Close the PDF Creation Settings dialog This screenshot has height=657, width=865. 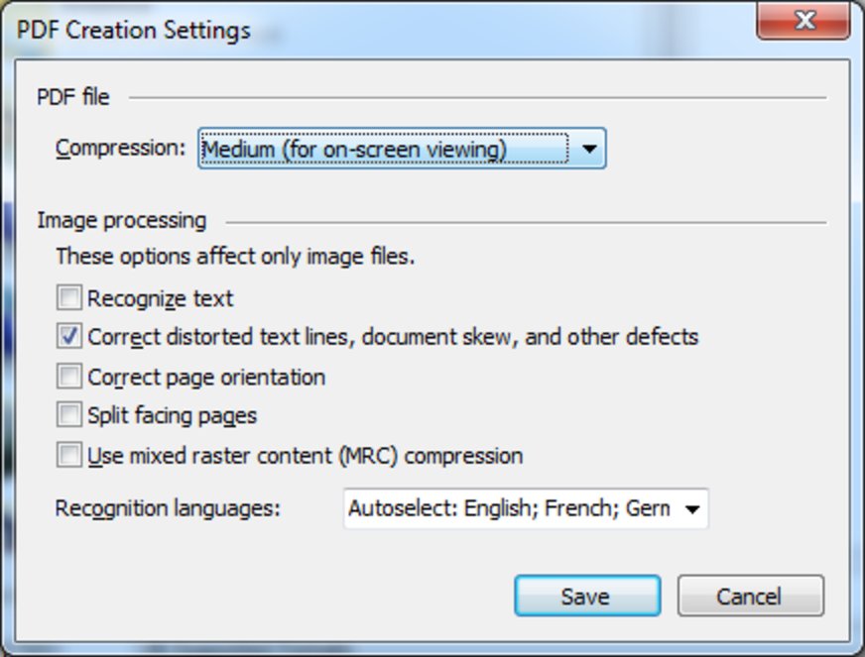[x=804, y=22]
